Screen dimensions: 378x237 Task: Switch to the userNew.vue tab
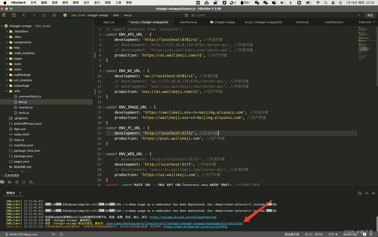(x=188, y=22)
